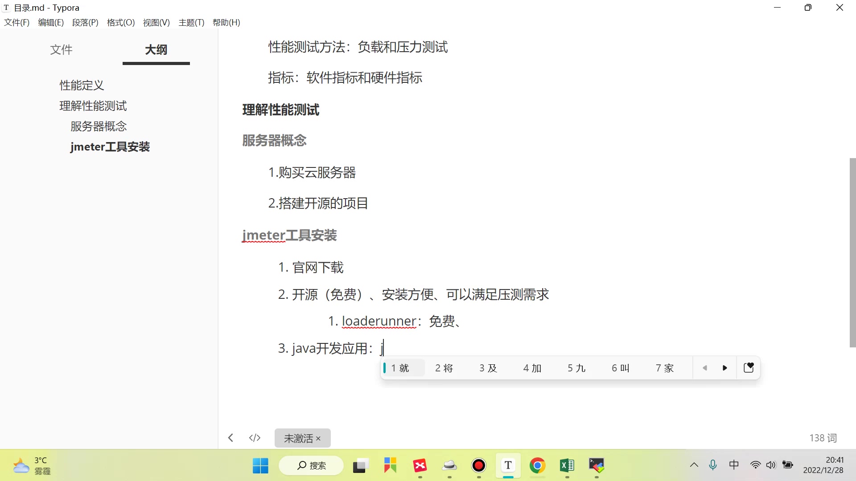Click the microphone icon on the taskbar
The height and width of the screenshot is (481, 856).
tap(713, 465)
